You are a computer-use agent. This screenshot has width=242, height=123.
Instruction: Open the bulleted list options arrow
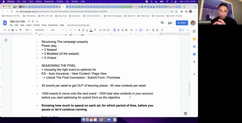[143, 30]
